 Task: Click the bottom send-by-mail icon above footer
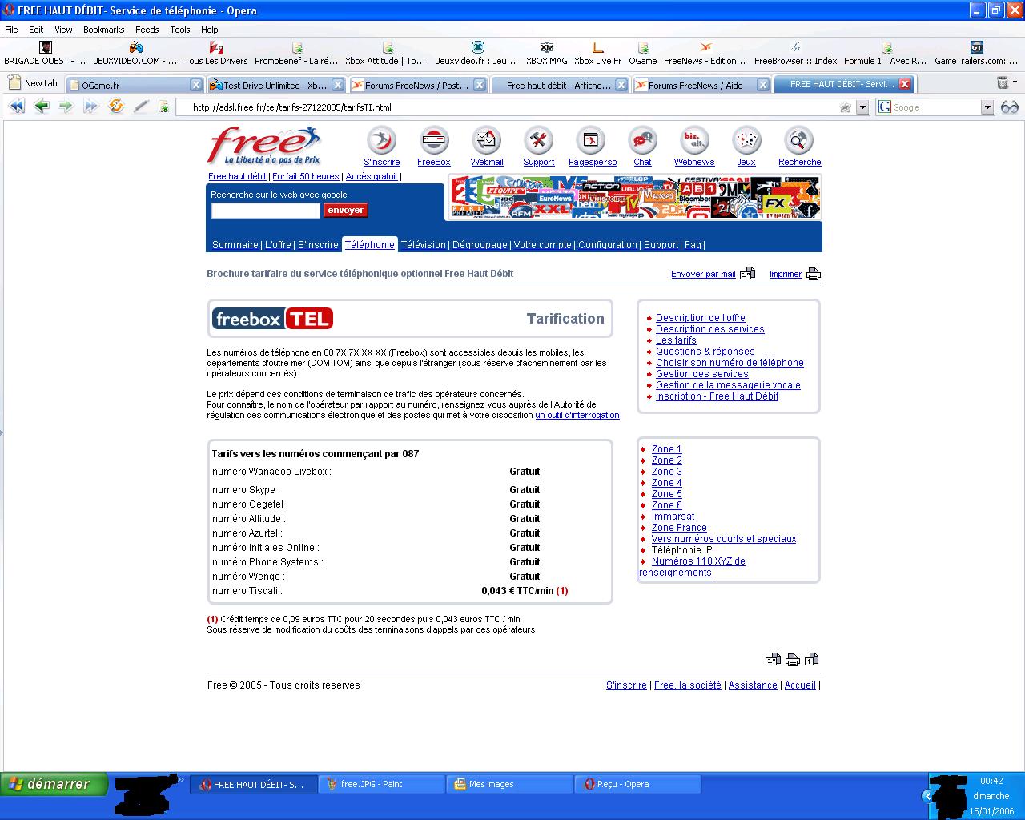tap(773, 660)
